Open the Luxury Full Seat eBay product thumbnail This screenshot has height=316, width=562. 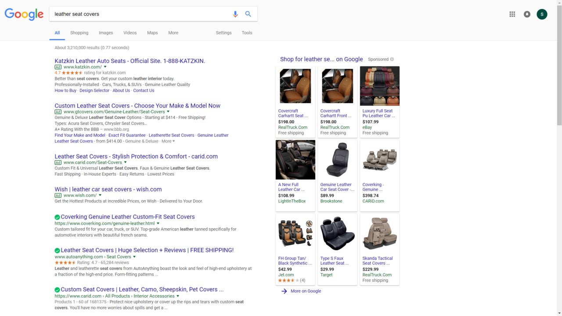380,86
